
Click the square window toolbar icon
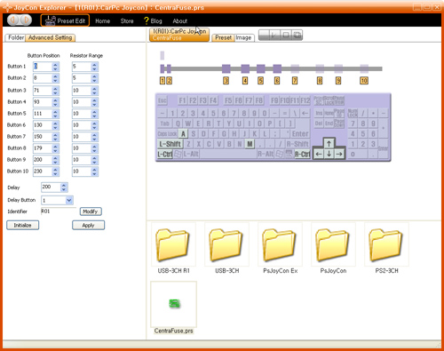click(286, 35)
